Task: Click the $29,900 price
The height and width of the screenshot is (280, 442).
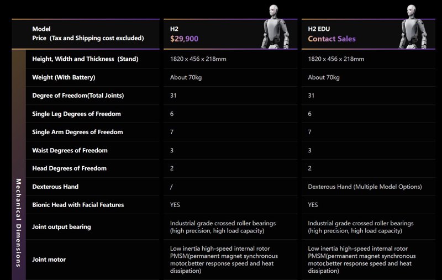Action: coord(184,39)
